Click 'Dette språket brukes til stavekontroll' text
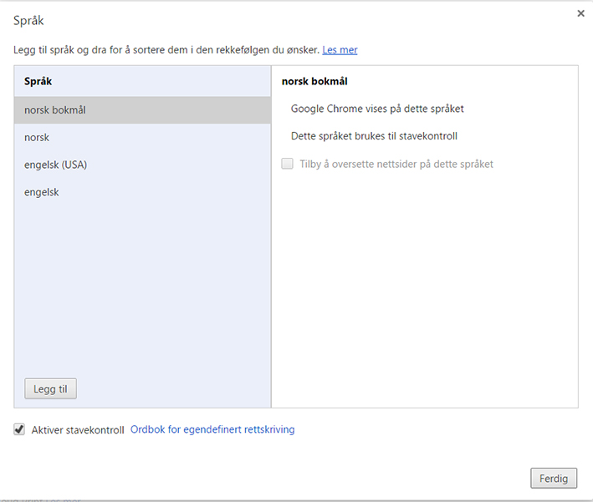This screenshot has height=502, width=593. coord(374,136)
